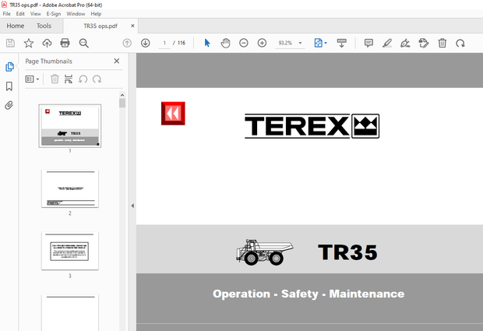
Task: Add a comment with speech bubble icon
Action: click(x=368, y=43)
